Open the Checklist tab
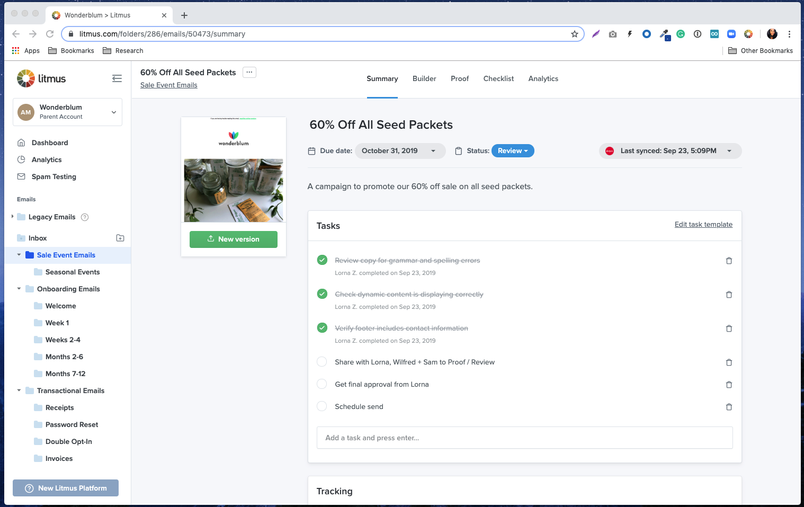Image resolution: width=804 pixels, height=507 pixels. 498,78
